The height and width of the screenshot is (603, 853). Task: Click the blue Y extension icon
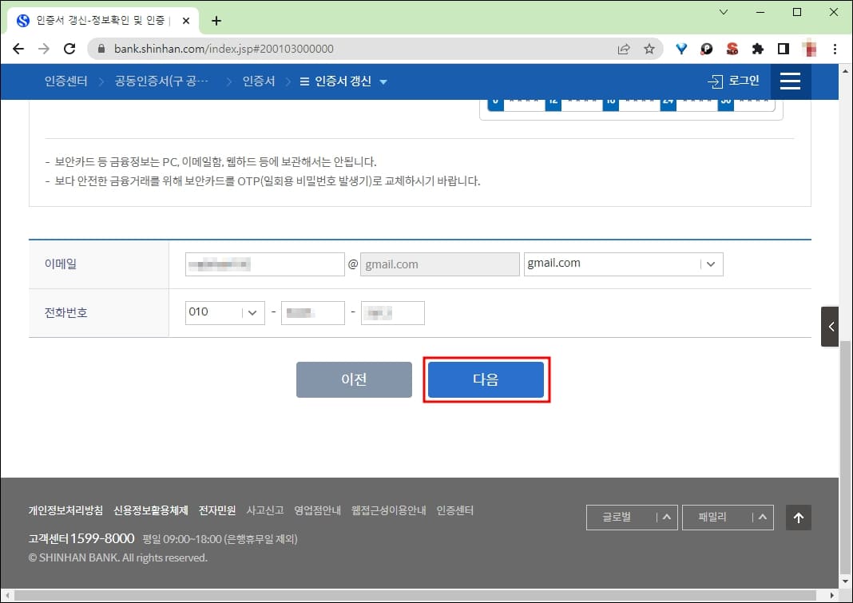(x=680, y=49)
